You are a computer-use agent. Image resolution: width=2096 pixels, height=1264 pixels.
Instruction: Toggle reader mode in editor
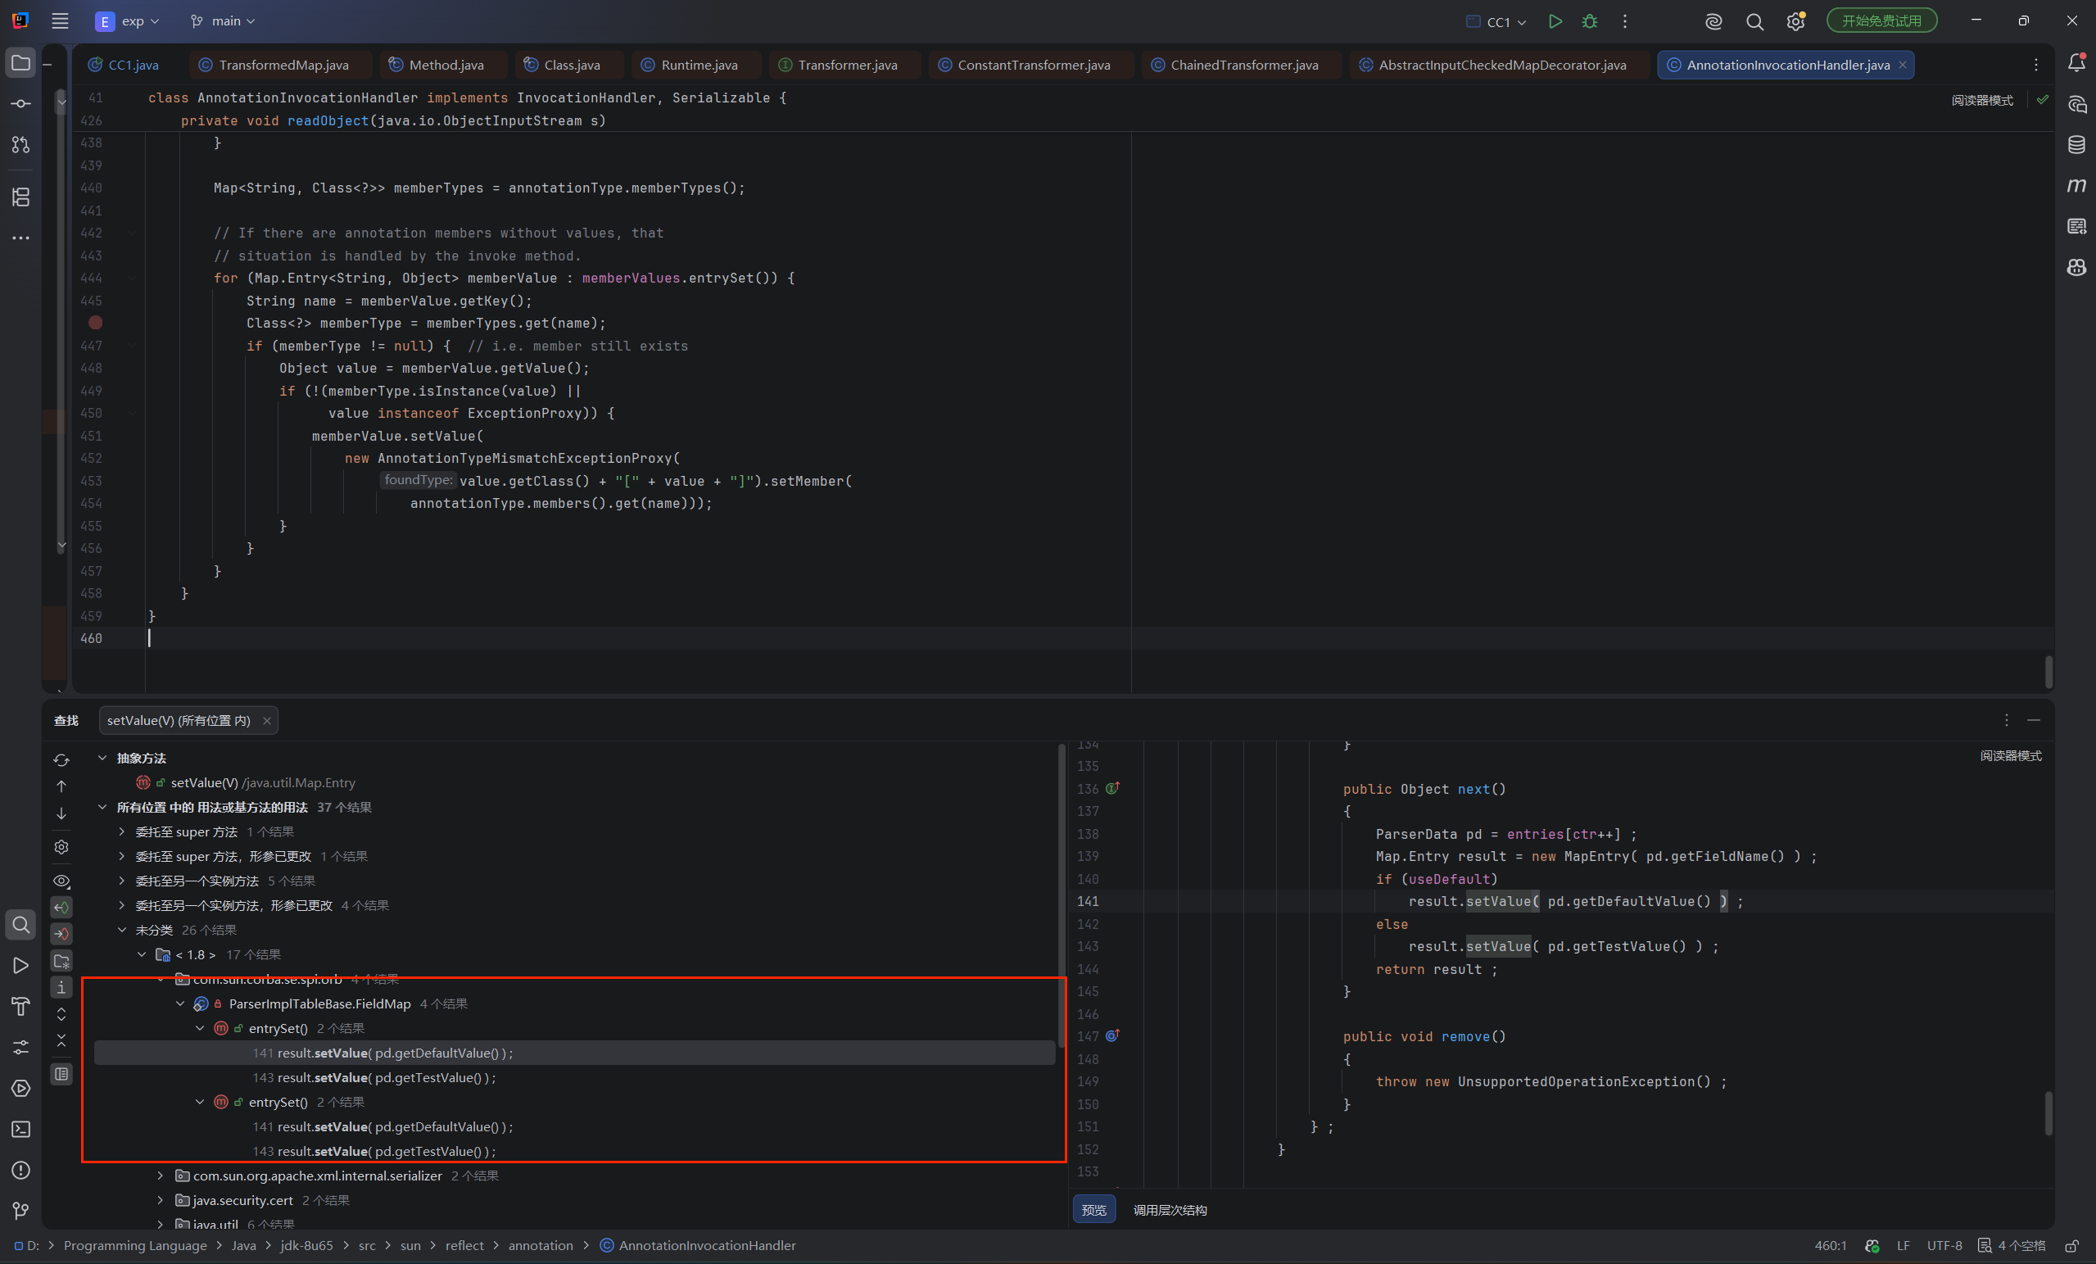pyautogui.click(x=1982, y=101)
